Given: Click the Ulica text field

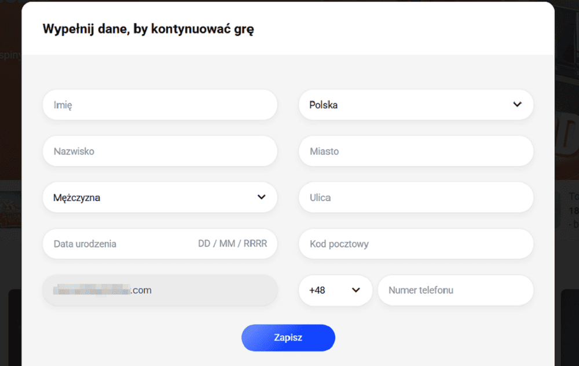Looking at the screenshot, I should coord(416,197).
